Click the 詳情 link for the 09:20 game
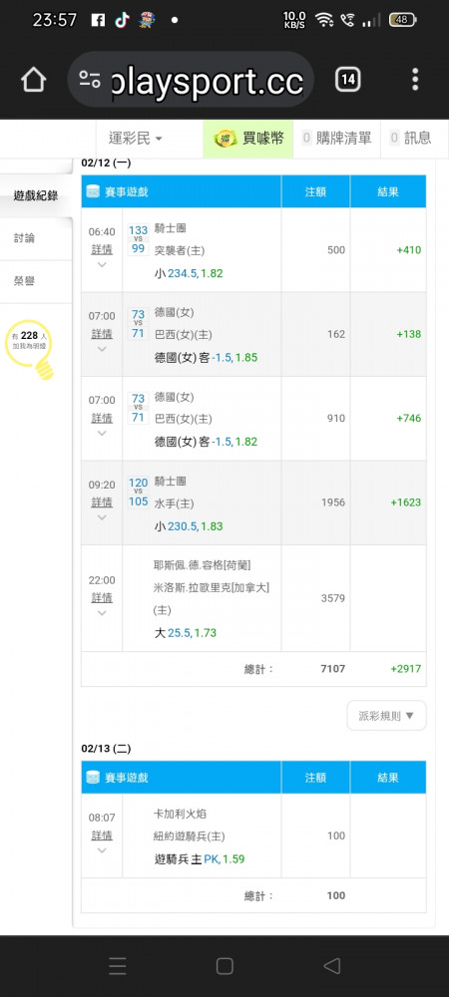Screen dimensions: 449x997 point(102,502)
